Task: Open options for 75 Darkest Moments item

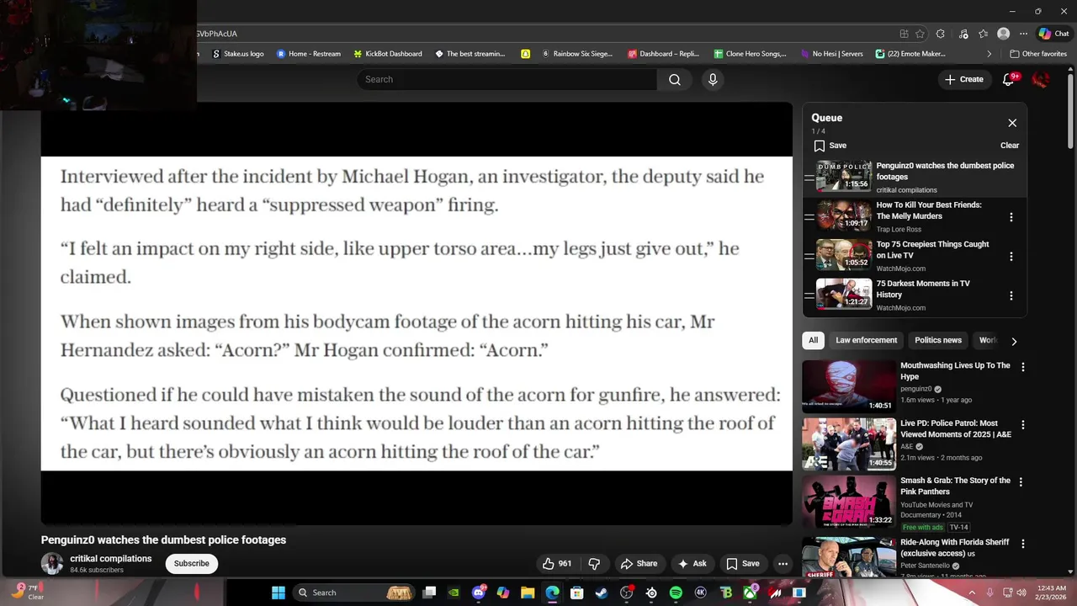Action: pos(1011,295)
